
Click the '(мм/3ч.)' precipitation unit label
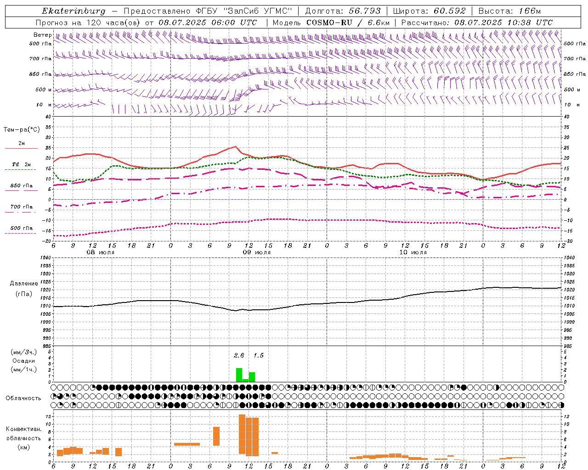[x=23, y=352]
